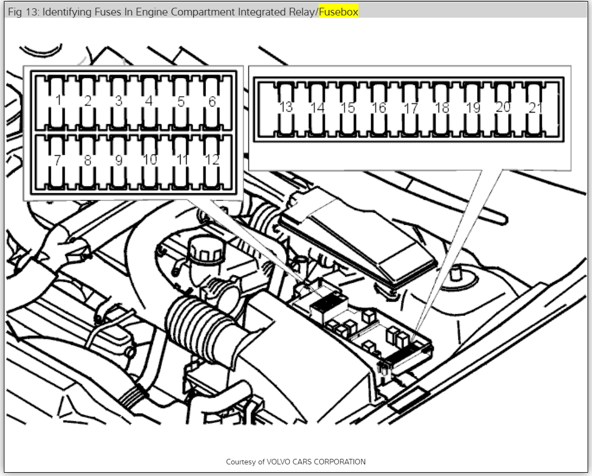Click the Fig 13 figure caption text
The image size is (592, 476).
[183, 12]
